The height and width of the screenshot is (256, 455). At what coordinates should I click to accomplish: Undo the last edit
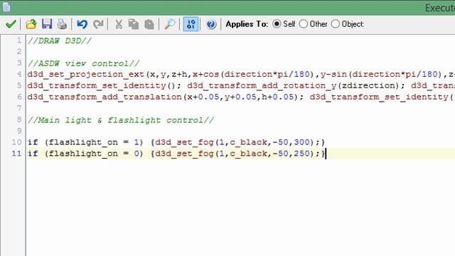pyautogui.click(x=82, y=24)
